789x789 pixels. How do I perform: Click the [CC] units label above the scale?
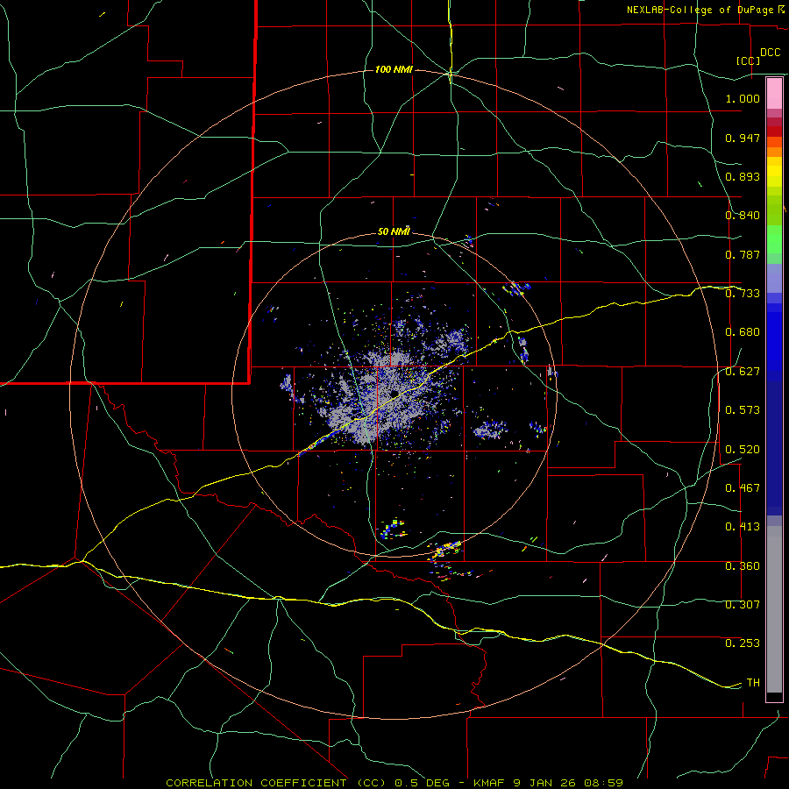click(748, 60)
